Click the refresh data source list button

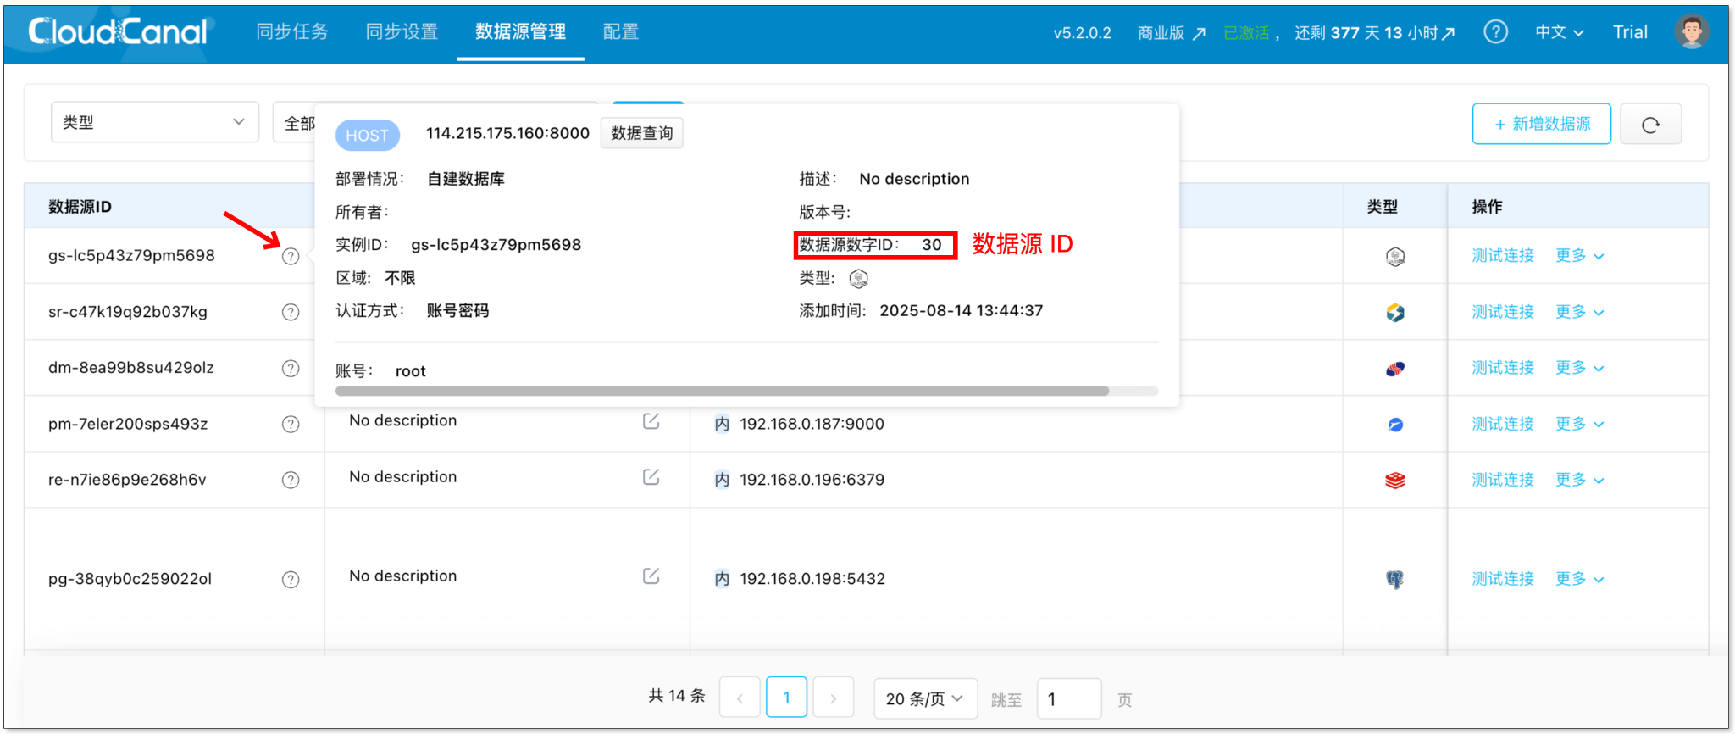[1650, 125]
